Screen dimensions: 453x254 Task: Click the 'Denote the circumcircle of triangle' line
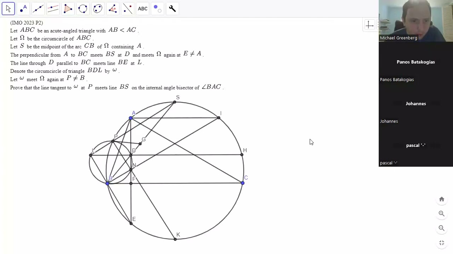coord(65,71)
